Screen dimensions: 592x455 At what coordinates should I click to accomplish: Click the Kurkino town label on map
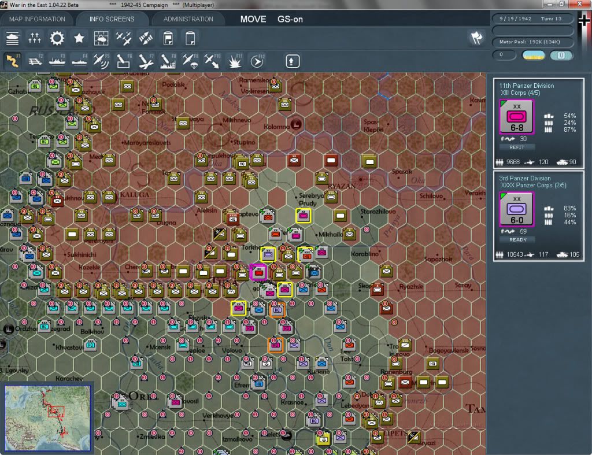tap(318, 372)
